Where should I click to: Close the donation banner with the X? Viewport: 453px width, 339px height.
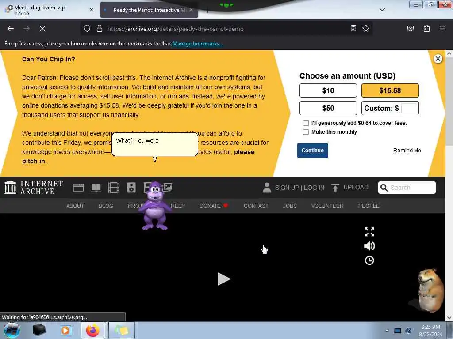(x=438, y=59)
